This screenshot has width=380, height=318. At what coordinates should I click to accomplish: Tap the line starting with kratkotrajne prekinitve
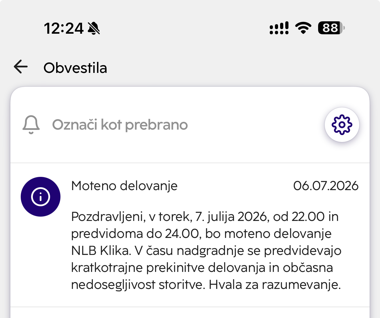click(x=202, y=268)
